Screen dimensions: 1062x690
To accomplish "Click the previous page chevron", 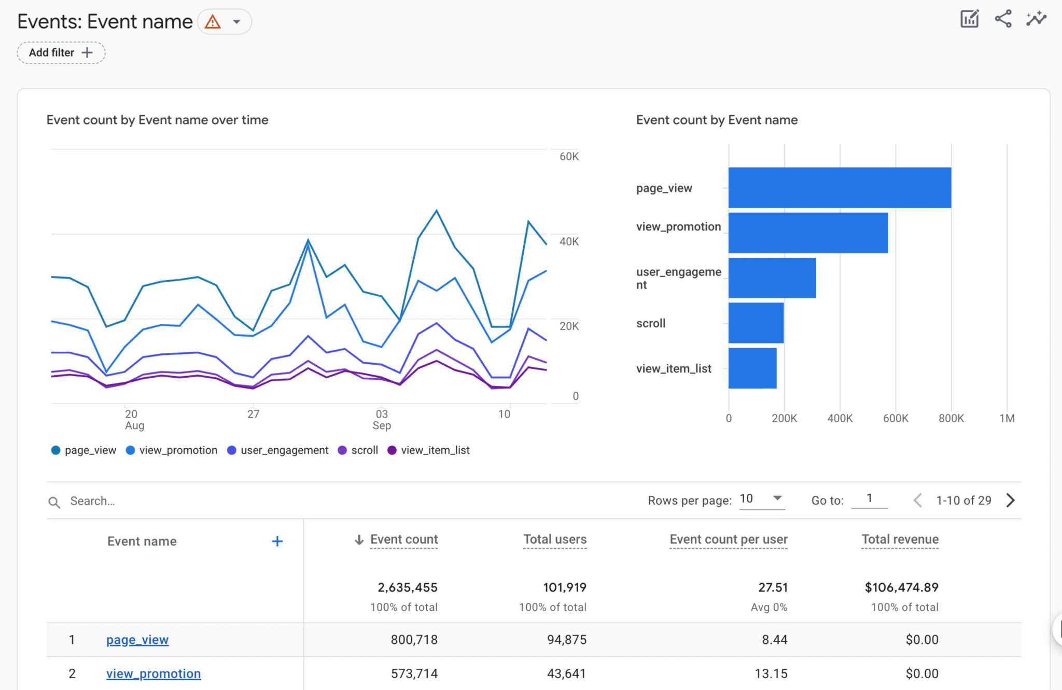I will point(918,500).
